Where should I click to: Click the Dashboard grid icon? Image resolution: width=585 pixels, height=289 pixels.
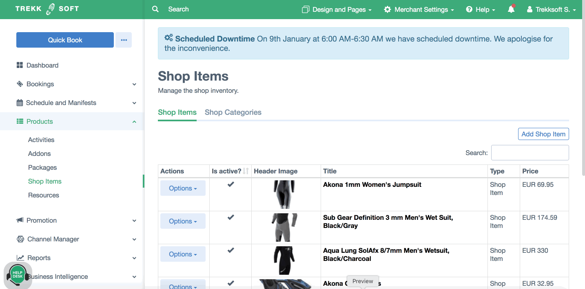pyautogui.click(x=20, y=65)
